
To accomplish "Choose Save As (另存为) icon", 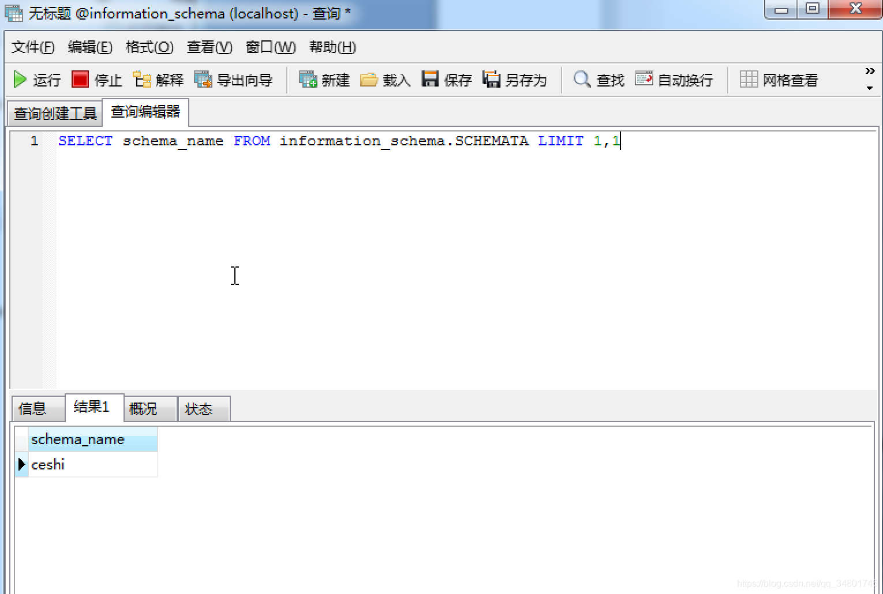I will point(491,79).
